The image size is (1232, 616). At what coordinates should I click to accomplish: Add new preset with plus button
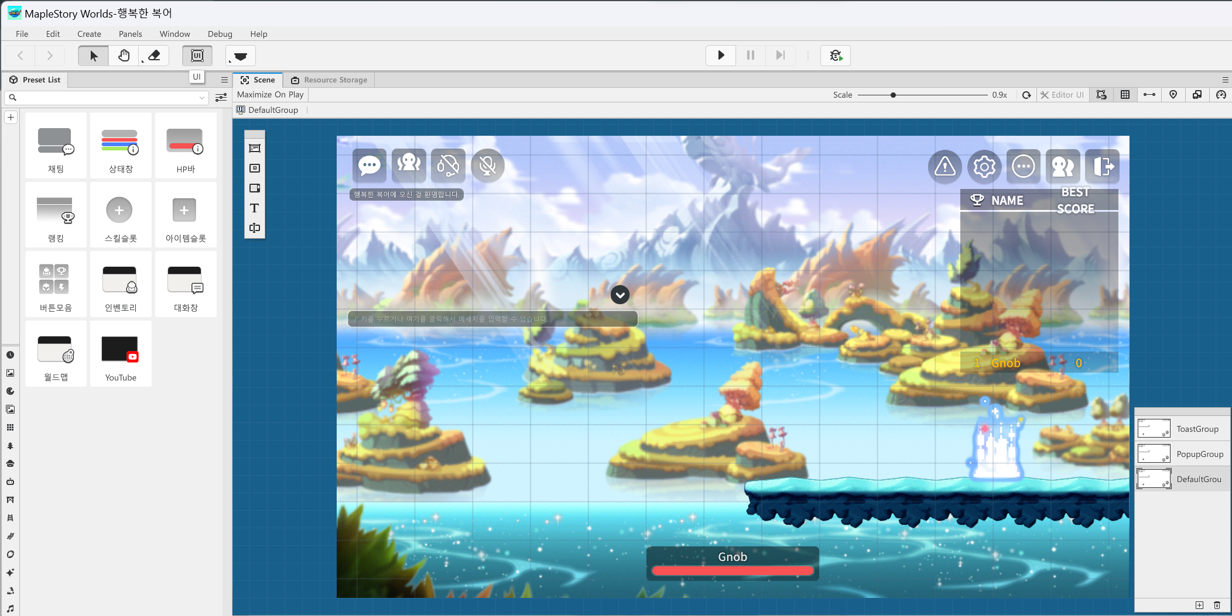click(x=11, y=118)
